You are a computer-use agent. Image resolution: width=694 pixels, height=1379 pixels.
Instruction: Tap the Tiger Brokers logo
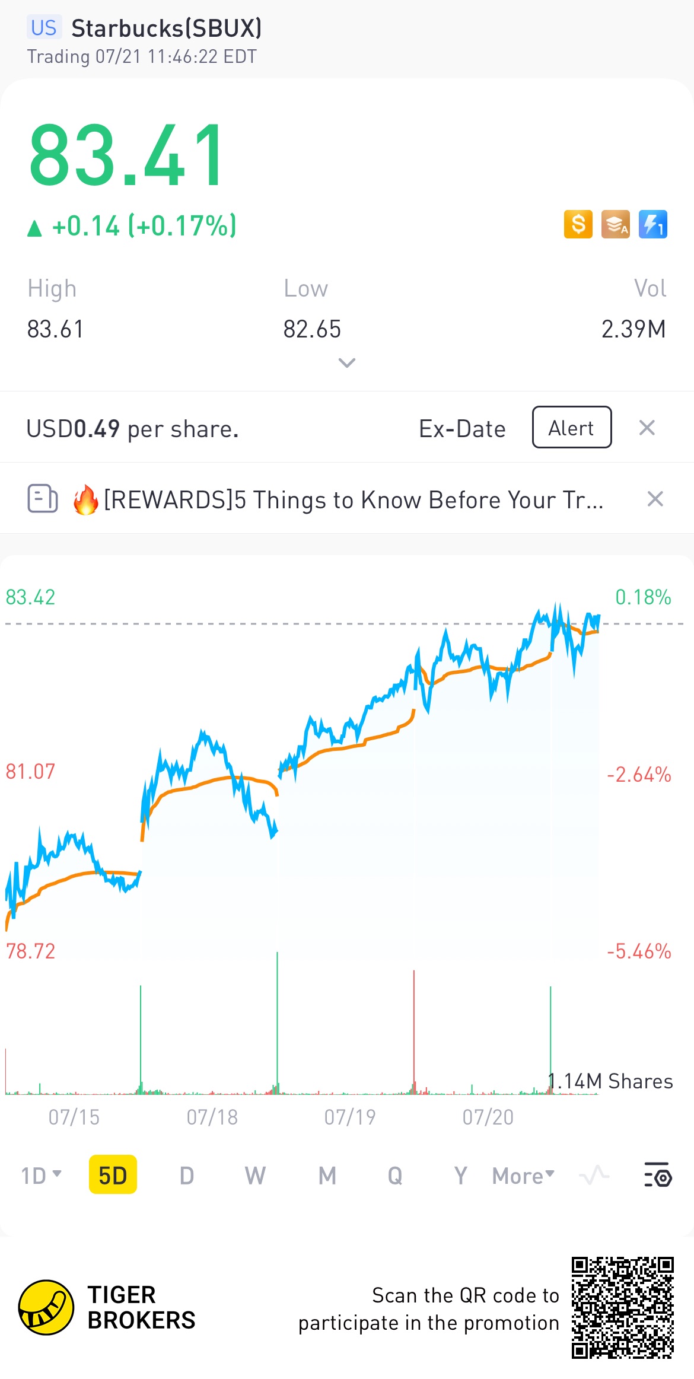coord(46,1307)
